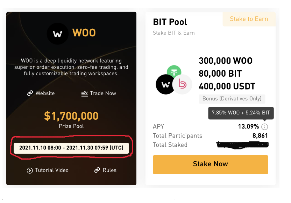Open the Trade Now link
This screenshot has height=203, width=291.
pyautogui.click(x=102, y=93)
